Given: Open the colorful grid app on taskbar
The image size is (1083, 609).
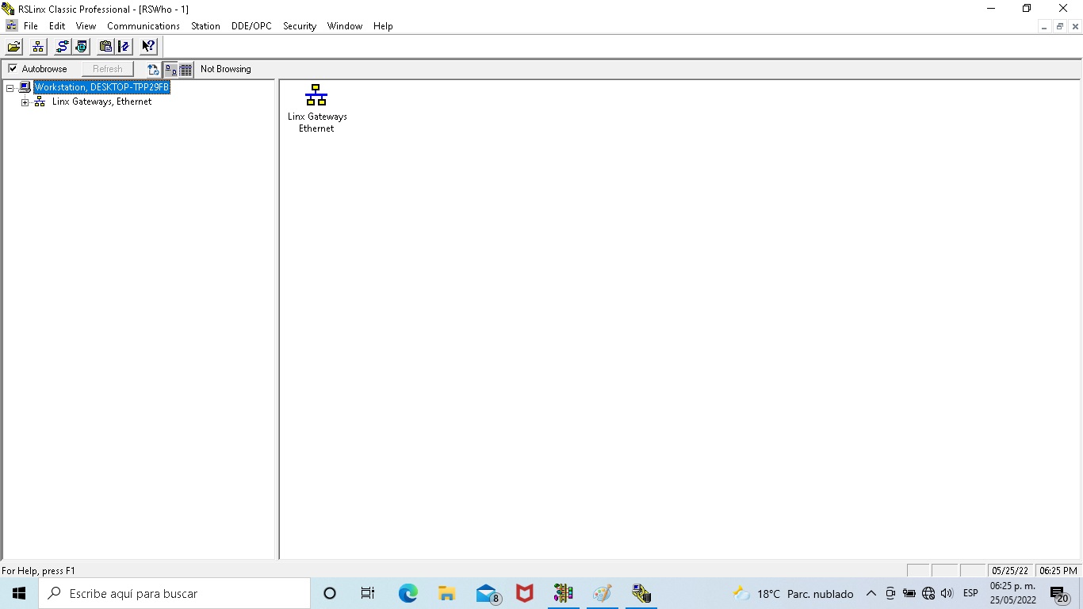Looking at the screenshot, I should click(563, 593).
